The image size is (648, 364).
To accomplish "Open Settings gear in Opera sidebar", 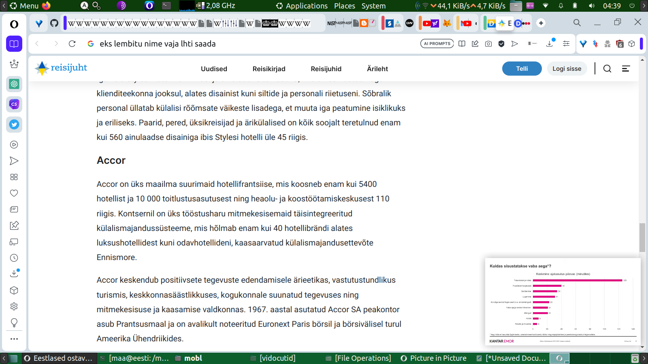I will (14, 307).
